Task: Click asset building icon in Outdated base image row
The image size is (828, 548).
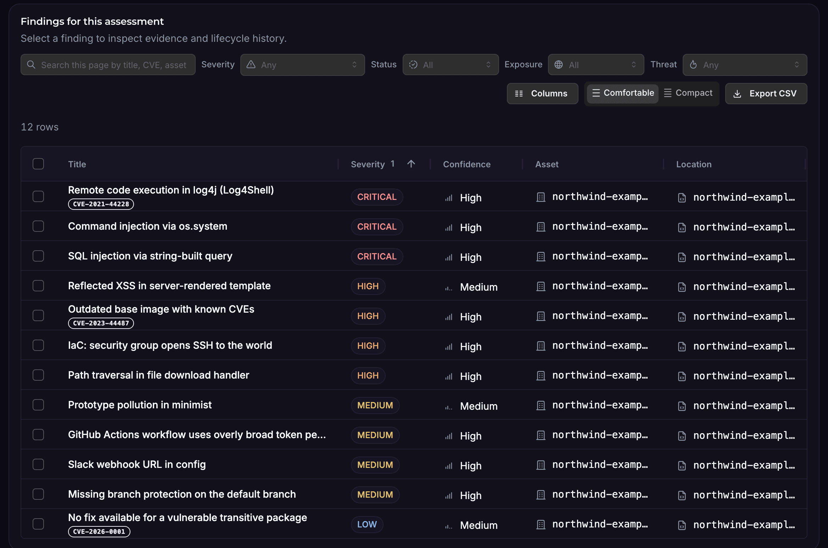Action: tap(541, 316)
